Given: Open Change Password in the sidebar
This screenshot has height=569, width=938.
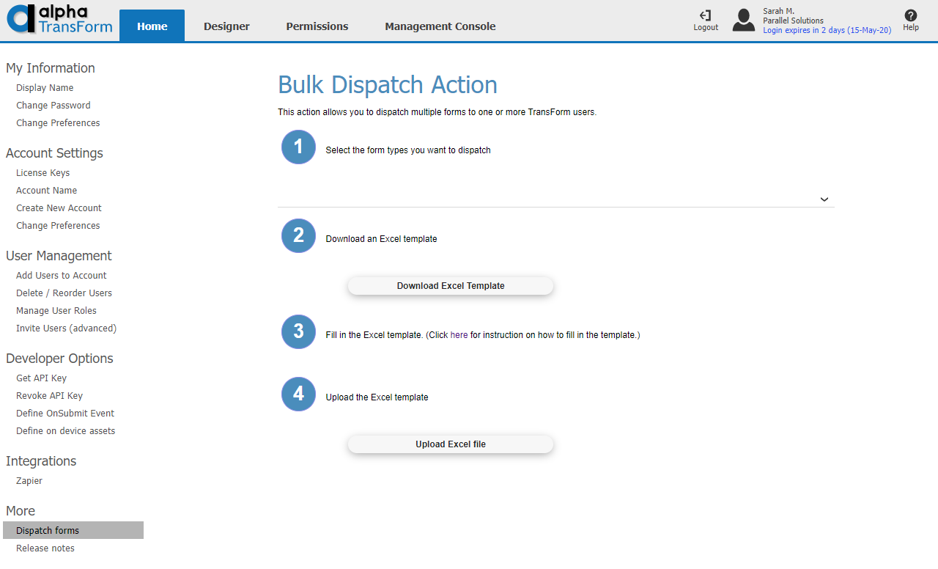Looking at the screenshot, I should [x=53, y=105].
